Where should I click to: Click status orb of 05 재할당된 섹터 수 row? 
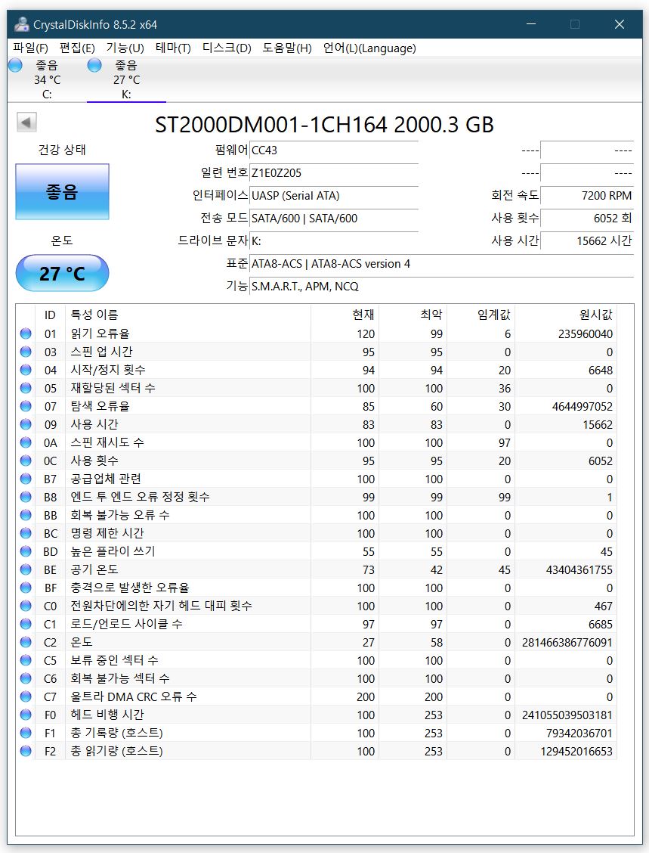tap(26, 388)
